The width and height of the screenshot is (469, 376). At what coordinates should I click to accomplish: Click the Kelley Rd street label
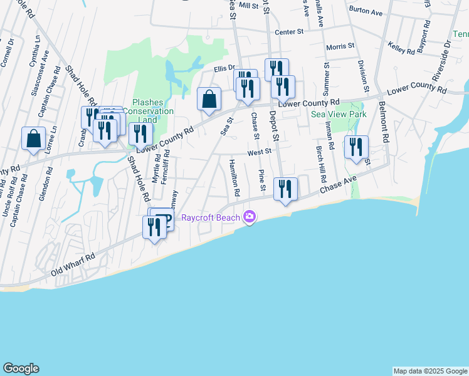click(401, 48)
